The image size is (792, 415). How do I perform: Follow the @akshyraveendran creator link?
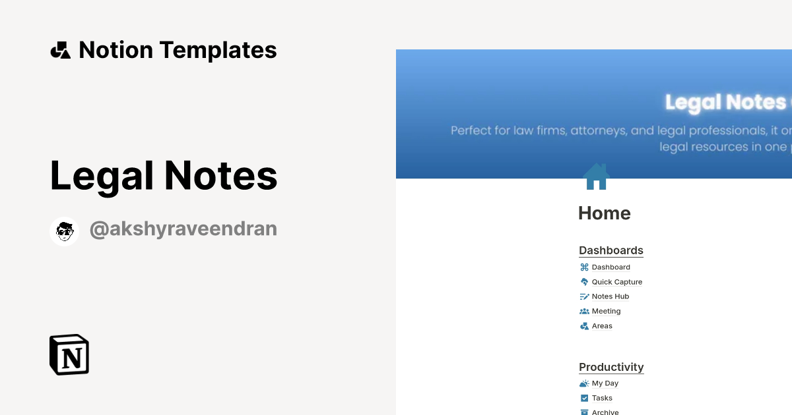[183, 228]
